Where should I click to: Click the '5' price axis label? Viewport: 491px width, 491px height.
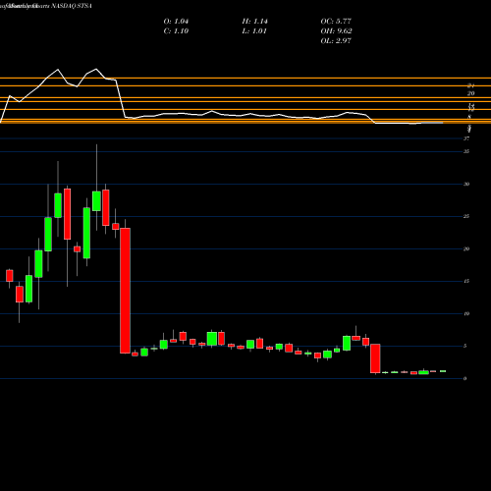click(464, 346)
